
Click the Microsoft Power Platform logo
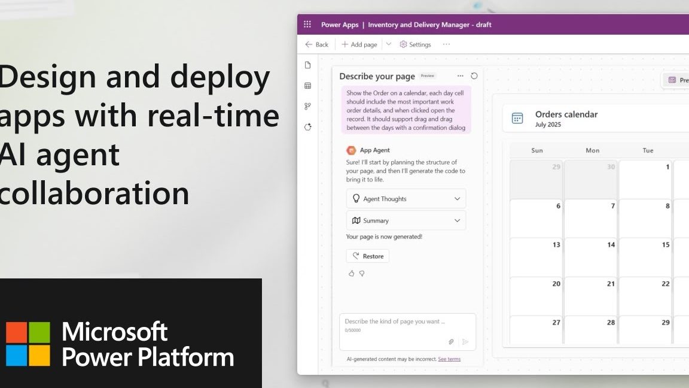[120, 344]
